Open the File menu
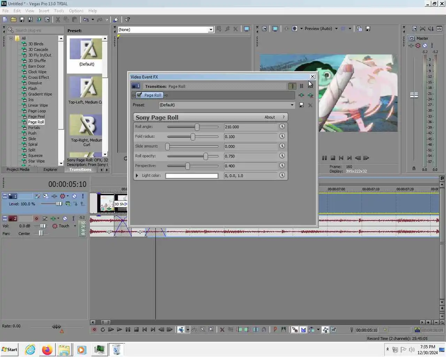Image resolution: width=446 pixels, height=357 pixels. 6,11
